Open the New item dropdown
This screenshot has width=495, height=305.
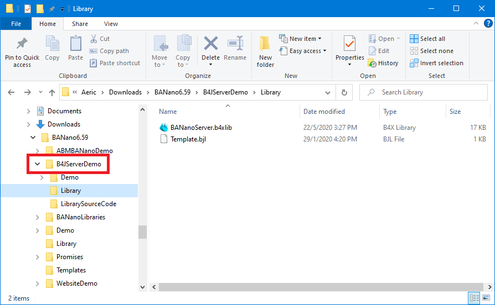point(301,39)
